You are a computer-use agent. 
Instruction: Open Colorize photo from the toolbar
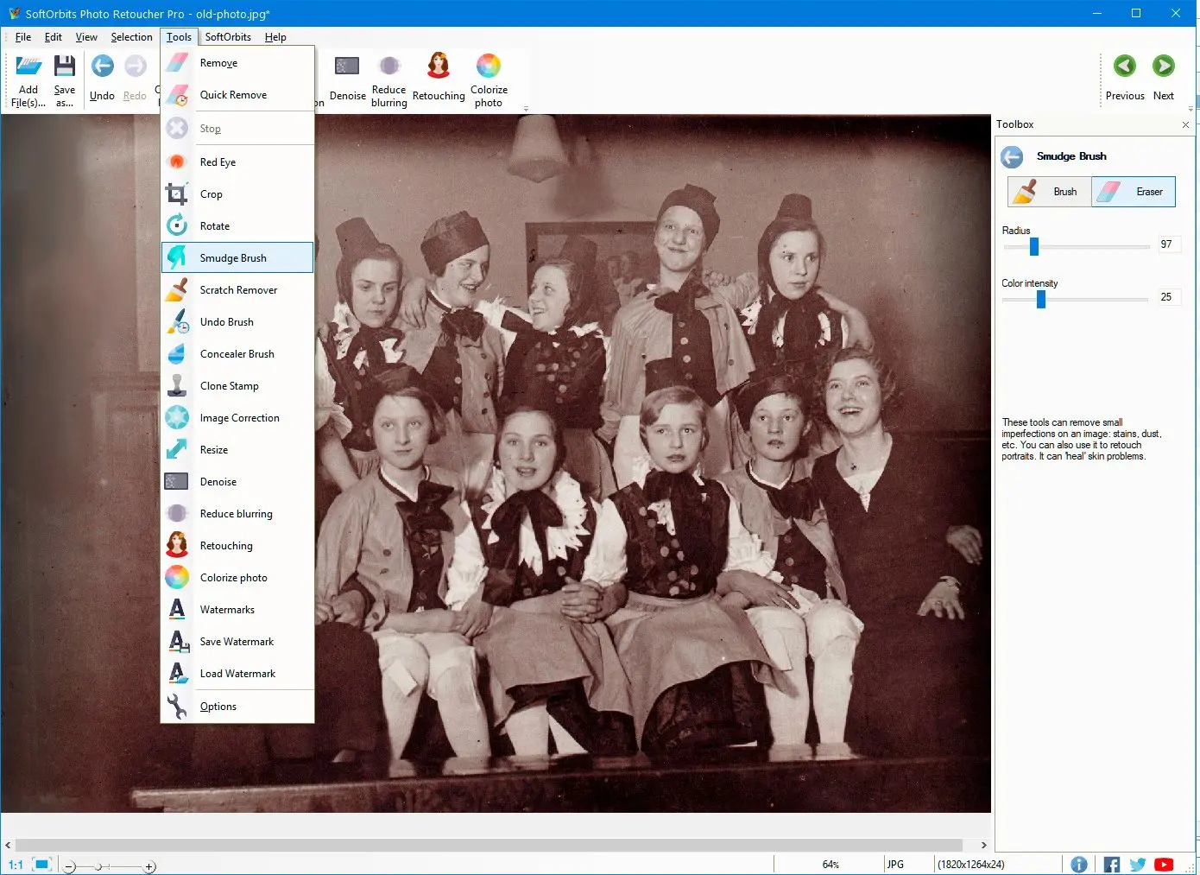tap(489, 67)
